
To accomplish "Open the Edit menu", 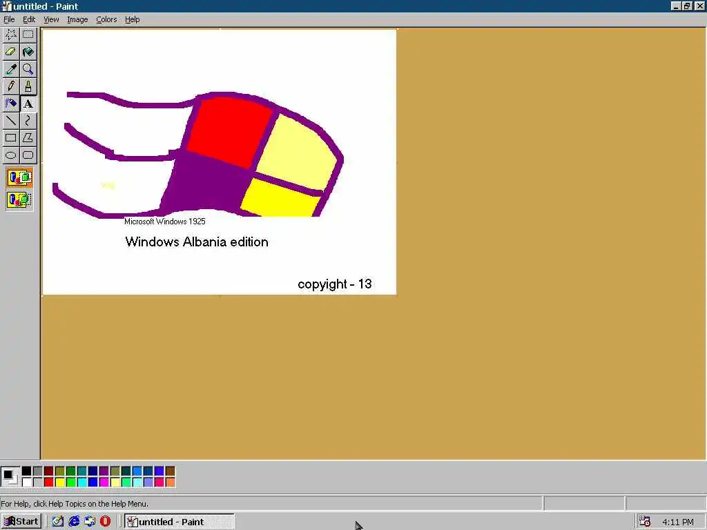I will (x=29, y=19).
